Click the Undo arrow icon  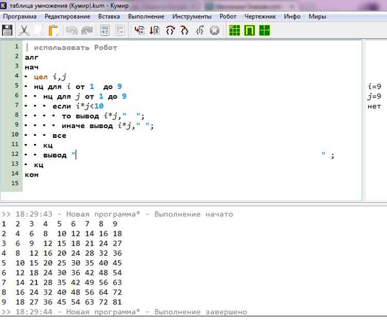(72, 30)
